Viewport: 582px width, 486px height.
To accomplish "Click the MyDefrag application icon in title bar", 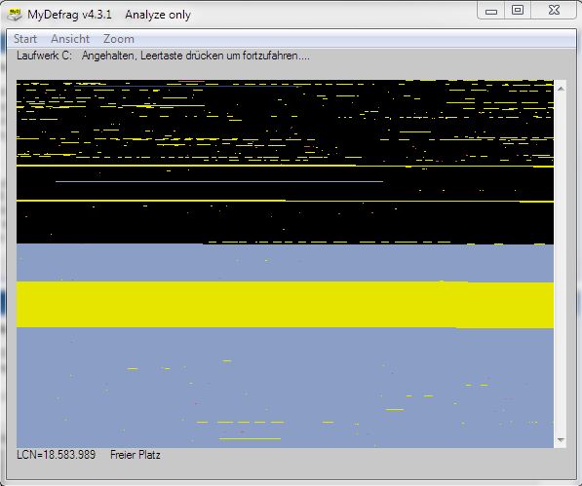I will pos(15,15).
